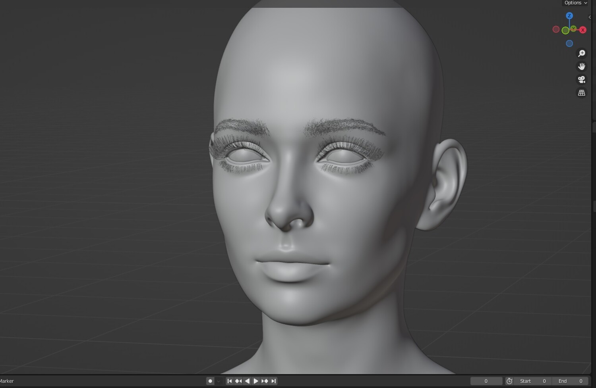Expand the viewport sidebar with the arrow tab
Image resolution: width=596 pixels, height=388 pixels.
coord(590,17)
